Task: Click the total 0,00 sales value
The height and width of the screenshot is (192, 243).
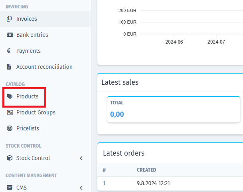Action: coord(117,114)
